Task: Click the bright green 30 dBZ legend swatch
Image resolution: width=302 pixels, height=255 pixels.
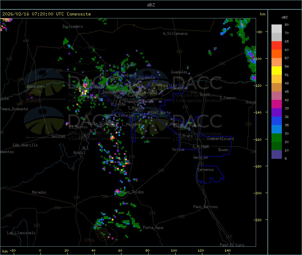Action: [276, 137]
